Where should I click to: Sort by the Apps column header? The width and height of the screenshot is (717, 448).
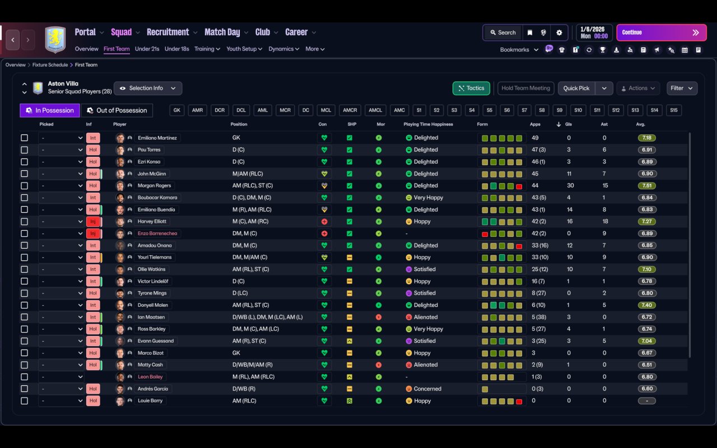(536, 124)
